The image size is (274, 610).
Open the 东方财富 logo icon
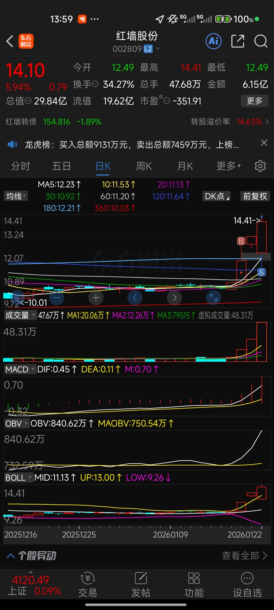click(26, 41)
